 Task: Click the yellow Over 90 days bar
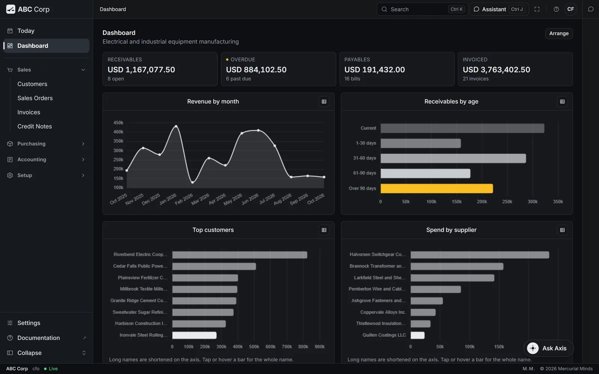(437, 188)
